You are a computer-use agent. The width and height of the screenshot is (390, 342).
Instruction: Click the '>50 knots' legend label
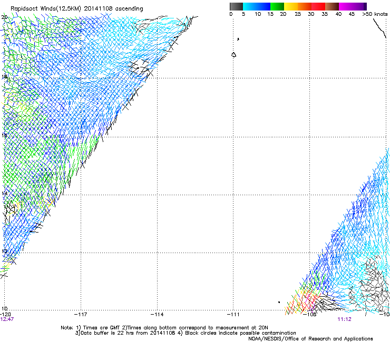[375, 14]
